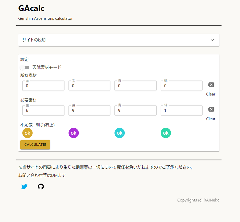Viewport: 240px width, 222px height.
Task: Edit the required 緑 field showing 1
Action: point(181,111)
